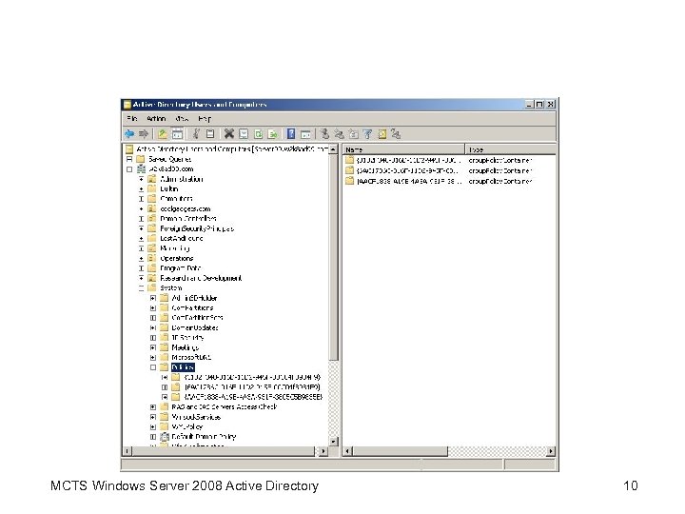Image resolution: width=685 pixels, height=514 pixels.
Task: Click the Create New User icon
Action: [324, 134]
